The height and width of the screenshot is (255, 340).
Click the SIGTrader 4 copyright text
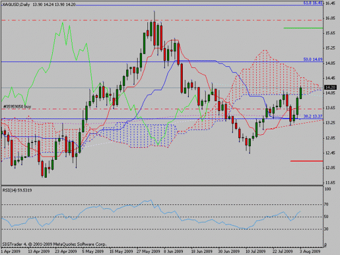point(54,244)
